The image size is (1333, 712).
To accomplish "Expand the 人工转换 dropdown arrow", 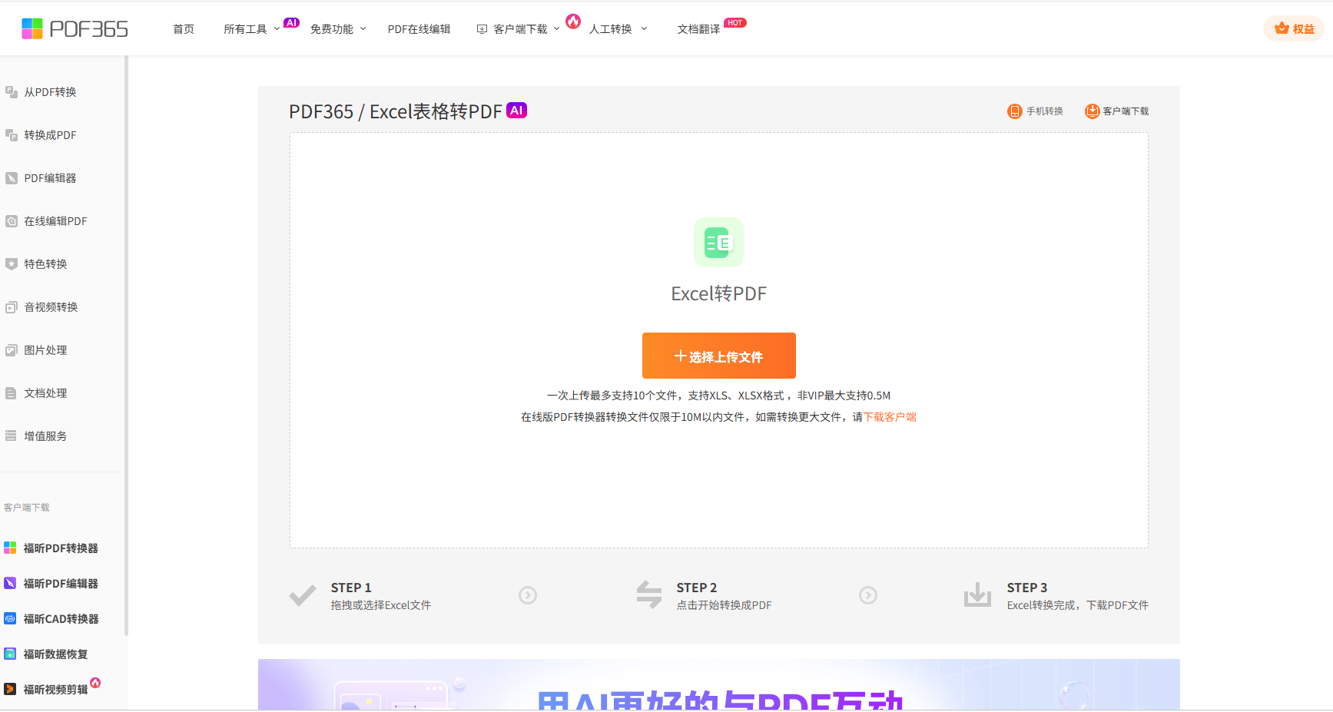I will coord(645,29).
